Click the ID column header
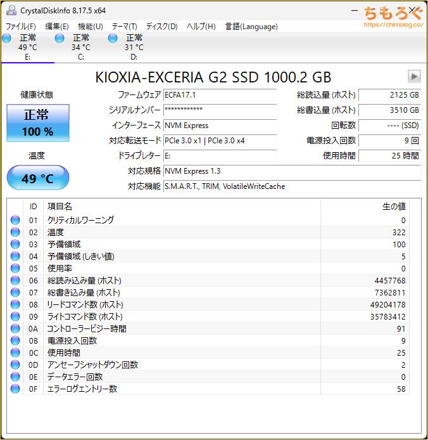 [33, 207]
